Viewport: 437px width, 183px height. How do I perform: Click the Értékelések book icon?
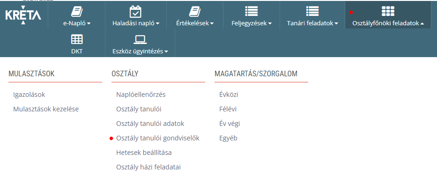click(195, 12)
